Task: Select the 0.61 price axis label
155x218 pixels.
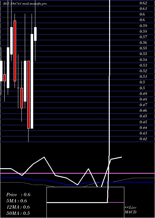Action: point(143,9)
